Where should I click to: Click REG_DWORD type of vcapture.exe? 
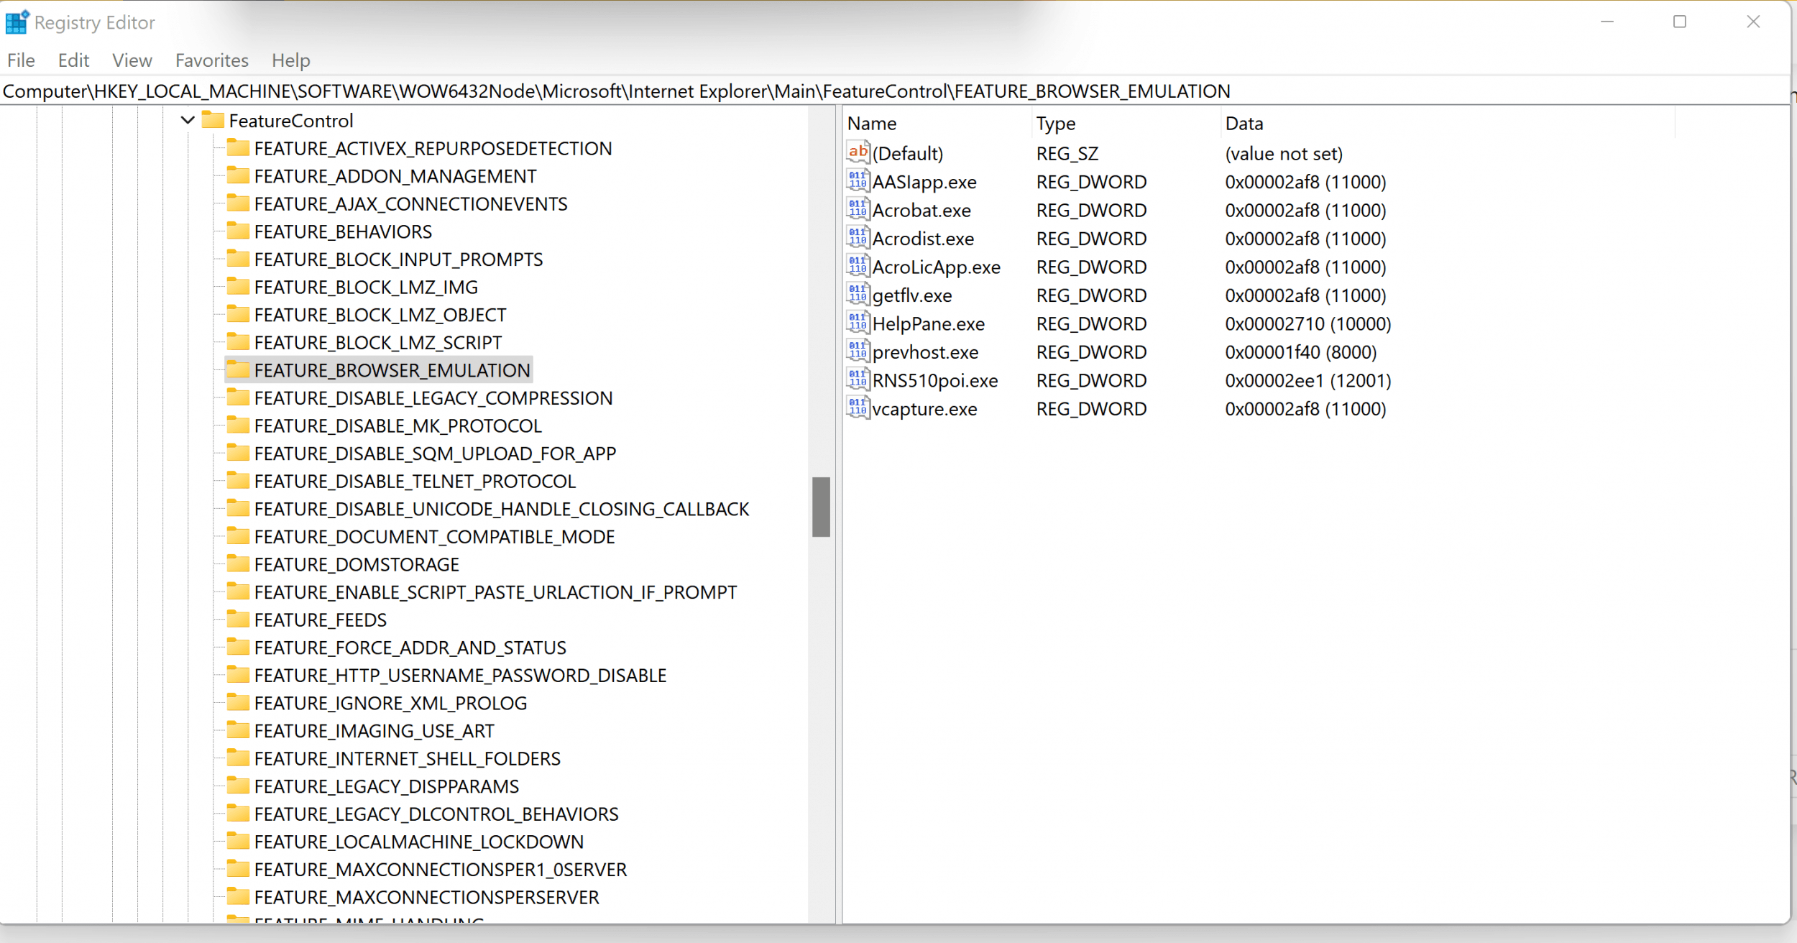pyautogui.click(x=1091, y=409)
